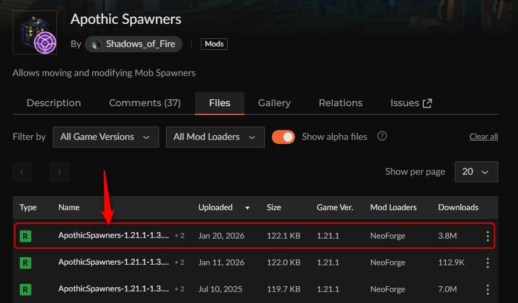
Task: Click the alpha files help question icon
Action: 382,136
